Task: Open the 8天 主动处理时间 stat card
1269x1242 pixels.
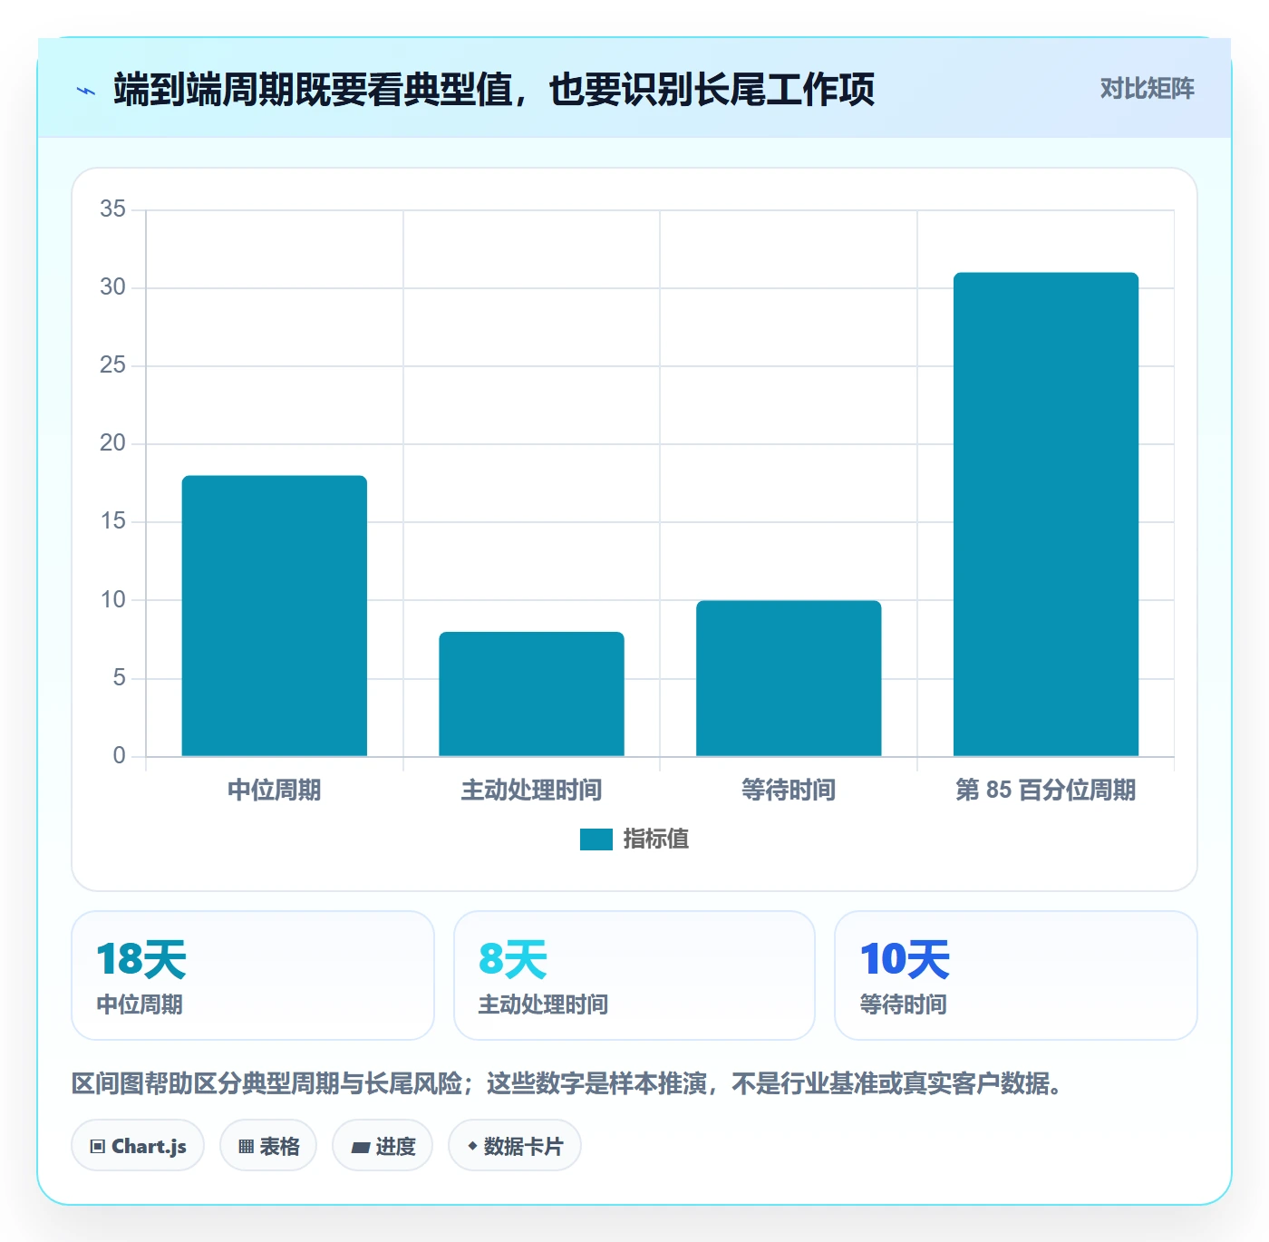Action: tap(634, 975)
